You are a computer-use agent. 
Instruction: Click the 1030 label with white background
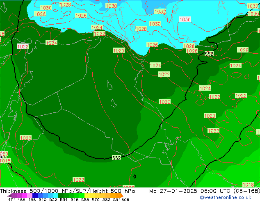[x=185, y=19]
